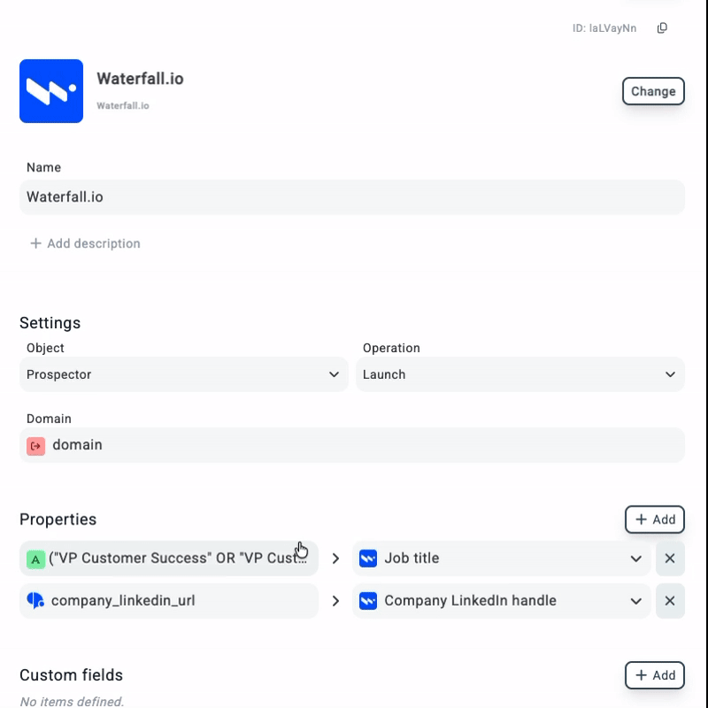This screenshot has height=708, width=708.
Task: Click the blue Waterfall.io logo thumbnail
Action: 51,91
